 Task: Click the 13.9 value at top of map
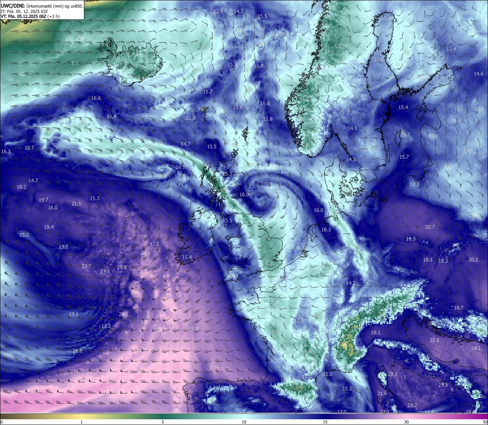218,11
